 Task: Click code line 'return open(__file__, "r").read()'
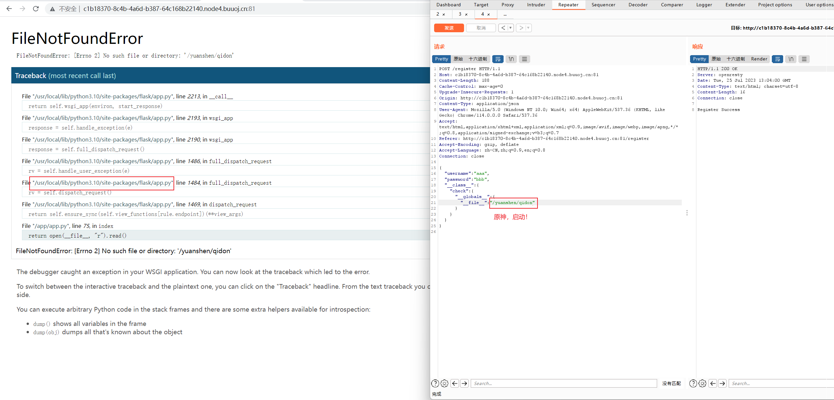point(226,236)
